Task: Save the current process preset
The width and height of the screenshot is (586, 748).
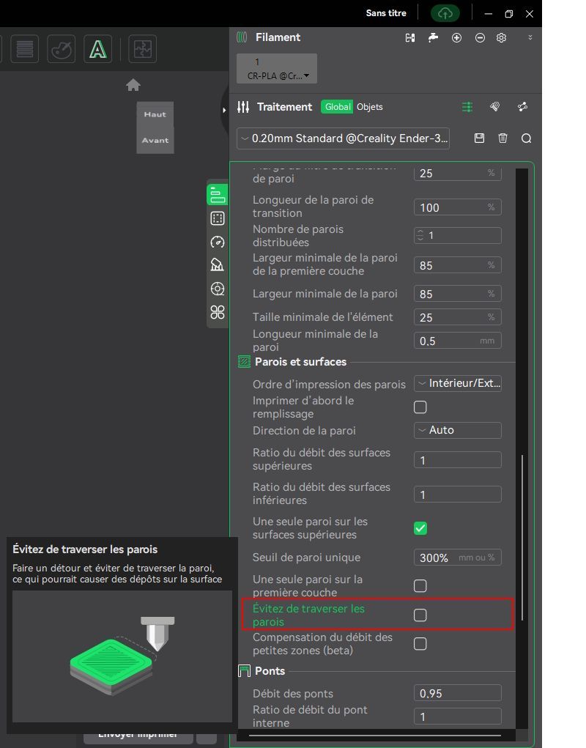Action: (479, 138)
